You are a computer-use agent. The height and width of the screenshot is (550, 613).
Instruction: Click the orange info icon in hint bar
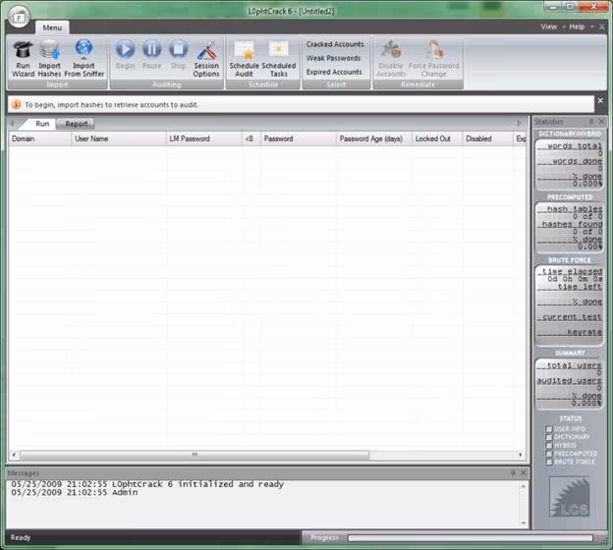[17, 104]
